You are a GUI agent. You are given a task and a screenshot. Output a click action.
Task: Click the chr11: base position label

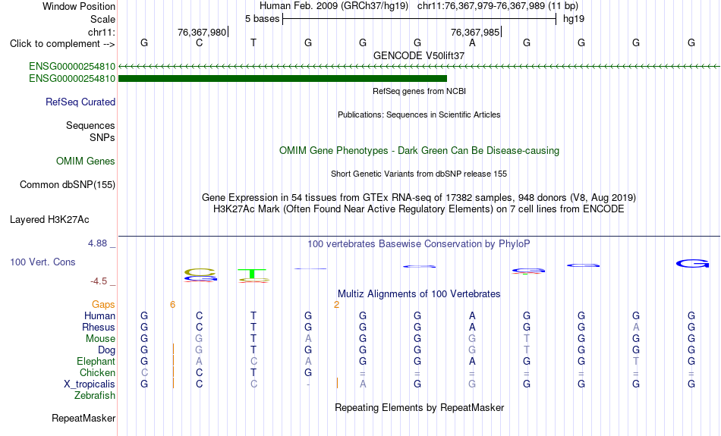tap(102, 32)
